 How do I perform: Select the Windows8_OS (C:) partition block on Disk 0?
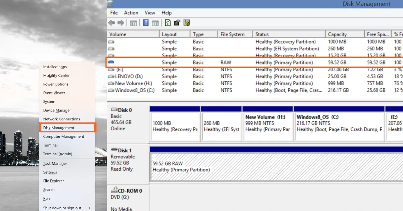339,123
